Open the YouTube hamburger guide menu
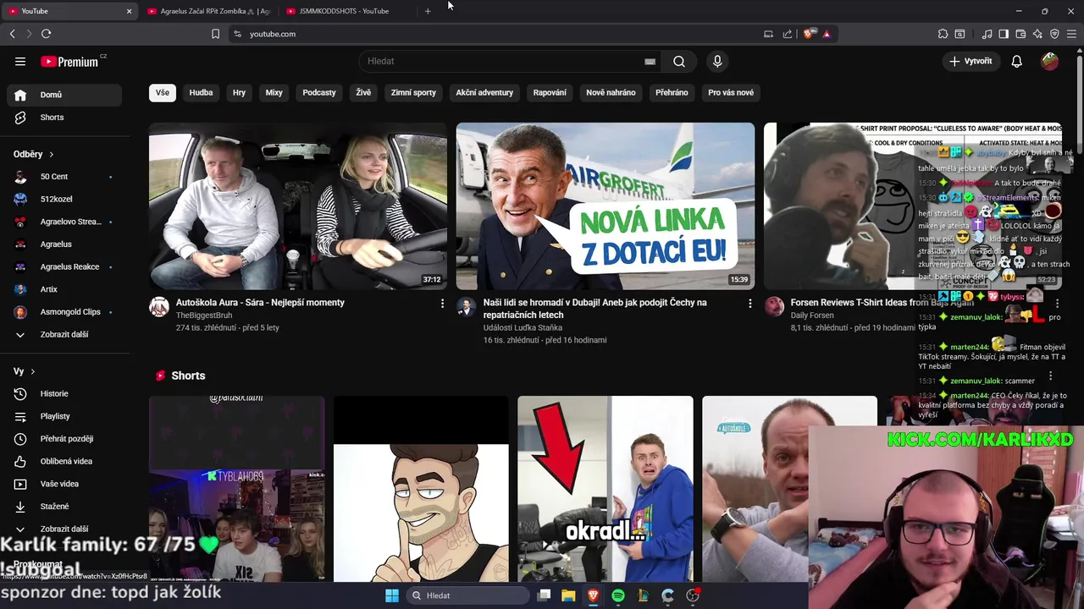Screen dimensions: 1084x609 [20, 61]
